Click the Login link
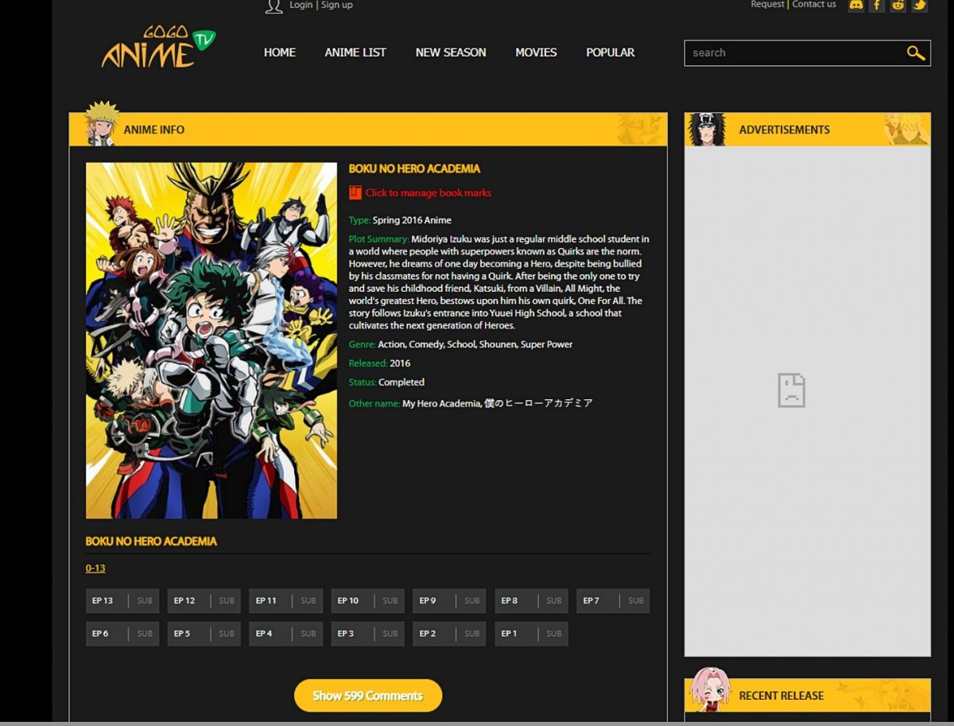The image size is (954, 726). click(x=301, y=5)
